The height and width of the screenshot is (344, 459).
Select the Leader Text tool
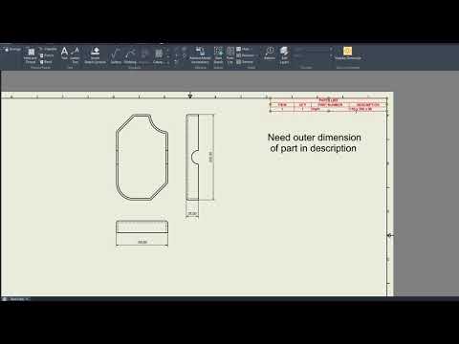coord(76,55)
